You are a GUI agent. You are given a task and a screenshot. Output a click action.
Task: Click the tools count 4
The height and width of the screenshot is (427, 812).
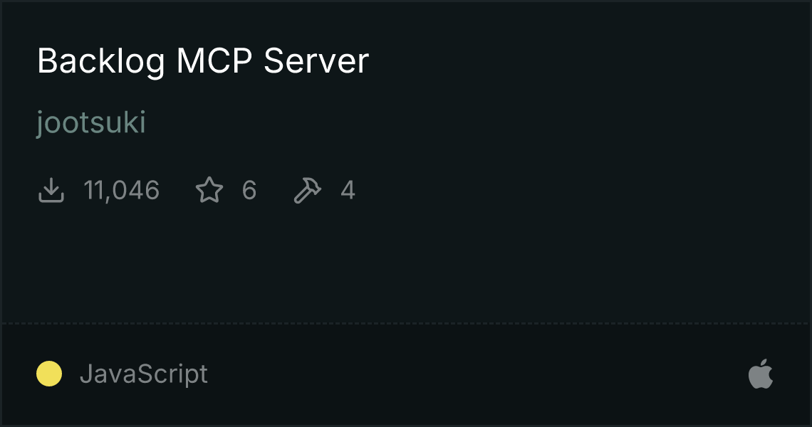pos(348,190)
